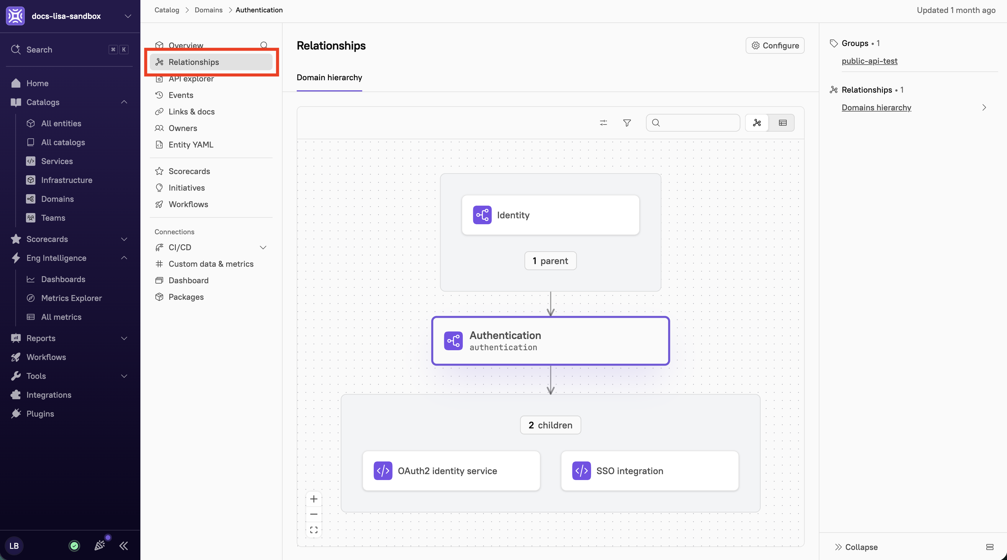This screenshot has height=560, width=1007.
Task: Zoom in the graph with plus
Action: coord(314,499)
